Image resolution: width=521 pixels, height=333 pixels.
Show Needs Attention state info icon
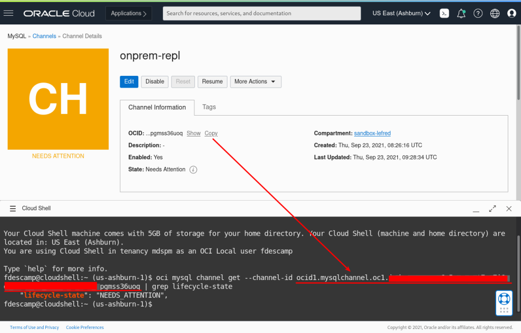[193, 170]
